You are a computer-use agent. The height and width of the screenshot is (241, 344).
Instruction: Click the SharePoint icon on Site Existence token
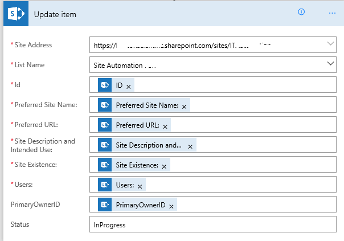tap(104, 165)
